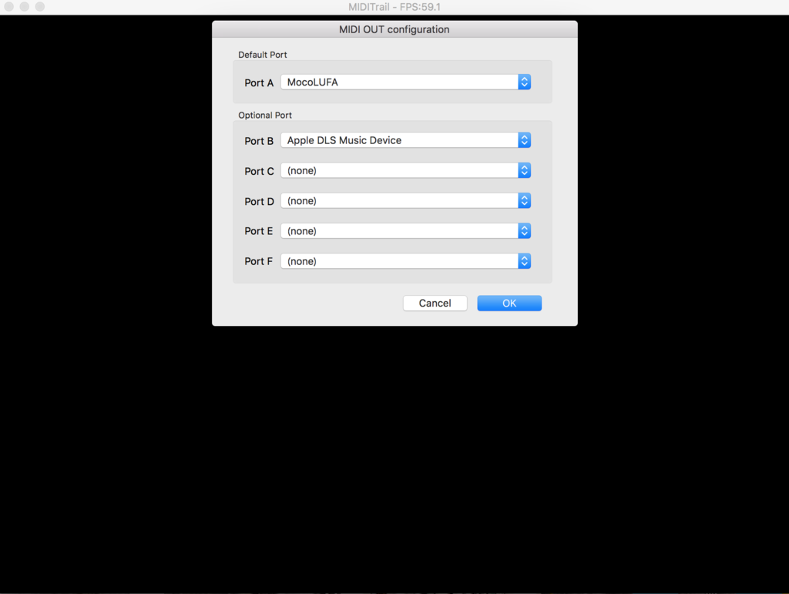Click the Port C label
Image resolution: width=789 pixels, height=594 pixels.
click(x=259, y=172)
